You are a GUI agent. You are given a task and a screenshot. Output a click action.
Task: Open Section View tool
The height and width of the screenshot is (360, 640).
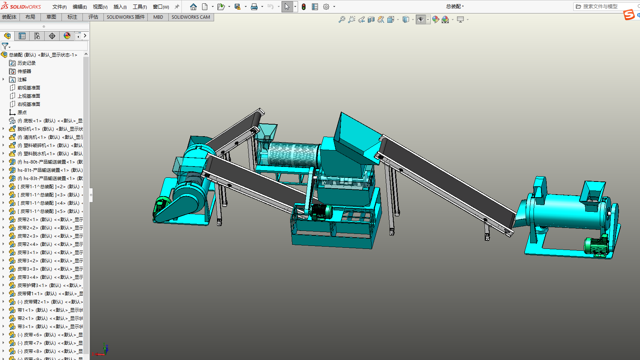point(371,19)
